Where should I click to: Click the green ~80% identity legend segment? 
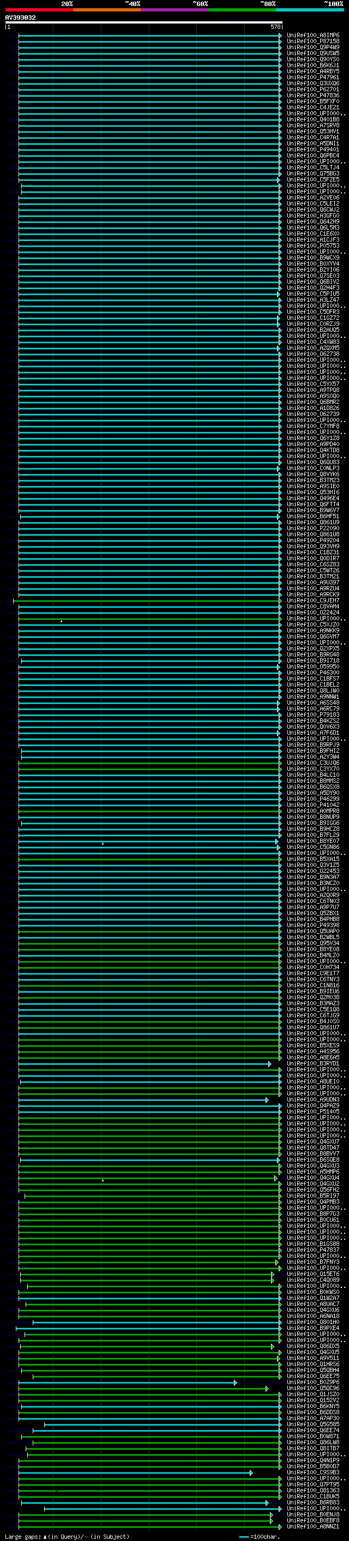tap(242, 10)
